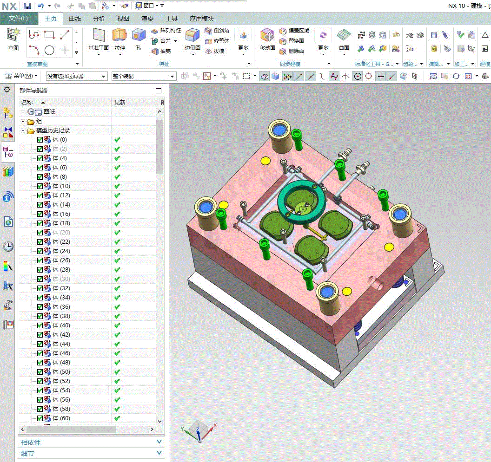The image size is (491, 462).
Task: Select the 体 (60) tree row
Action: coord(87,418)
